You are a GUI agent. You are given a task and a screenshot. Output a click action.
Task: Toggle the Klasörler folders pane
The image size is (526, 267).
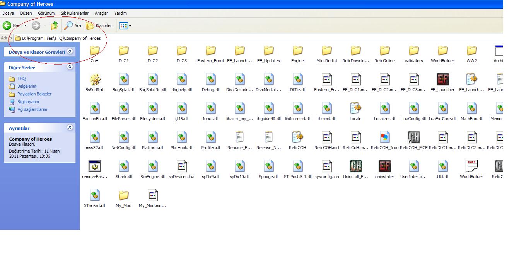[x=99, y=26]
